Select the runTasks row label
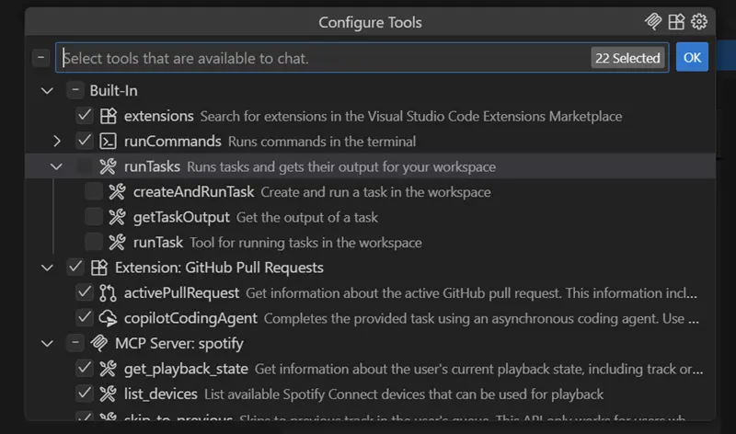The width and height of the screenshot is (736, 434). [152, 166]
